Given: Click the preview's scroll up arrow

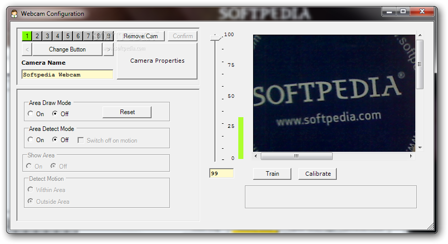Looking at the screenshot, I should tap(420, 35).
